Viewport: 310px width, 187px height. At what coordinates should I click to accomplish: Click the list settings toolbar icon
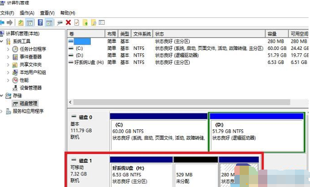point(102,22)
